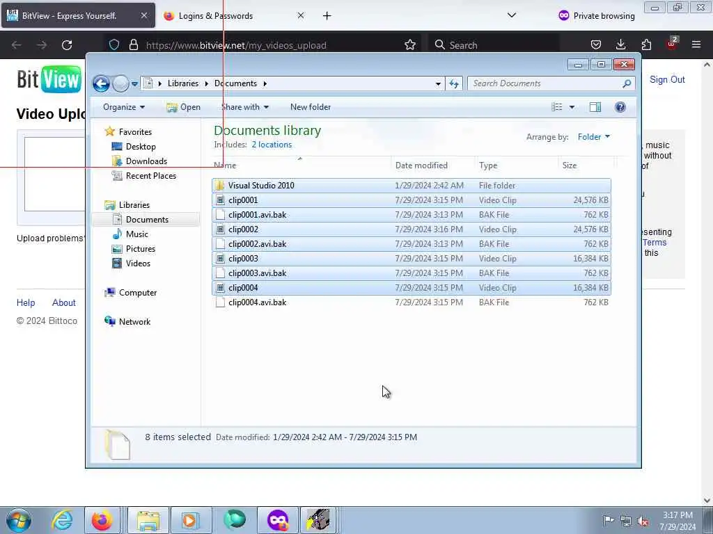
Task: Reload the page in Firefox
Action: pos(67,45)
